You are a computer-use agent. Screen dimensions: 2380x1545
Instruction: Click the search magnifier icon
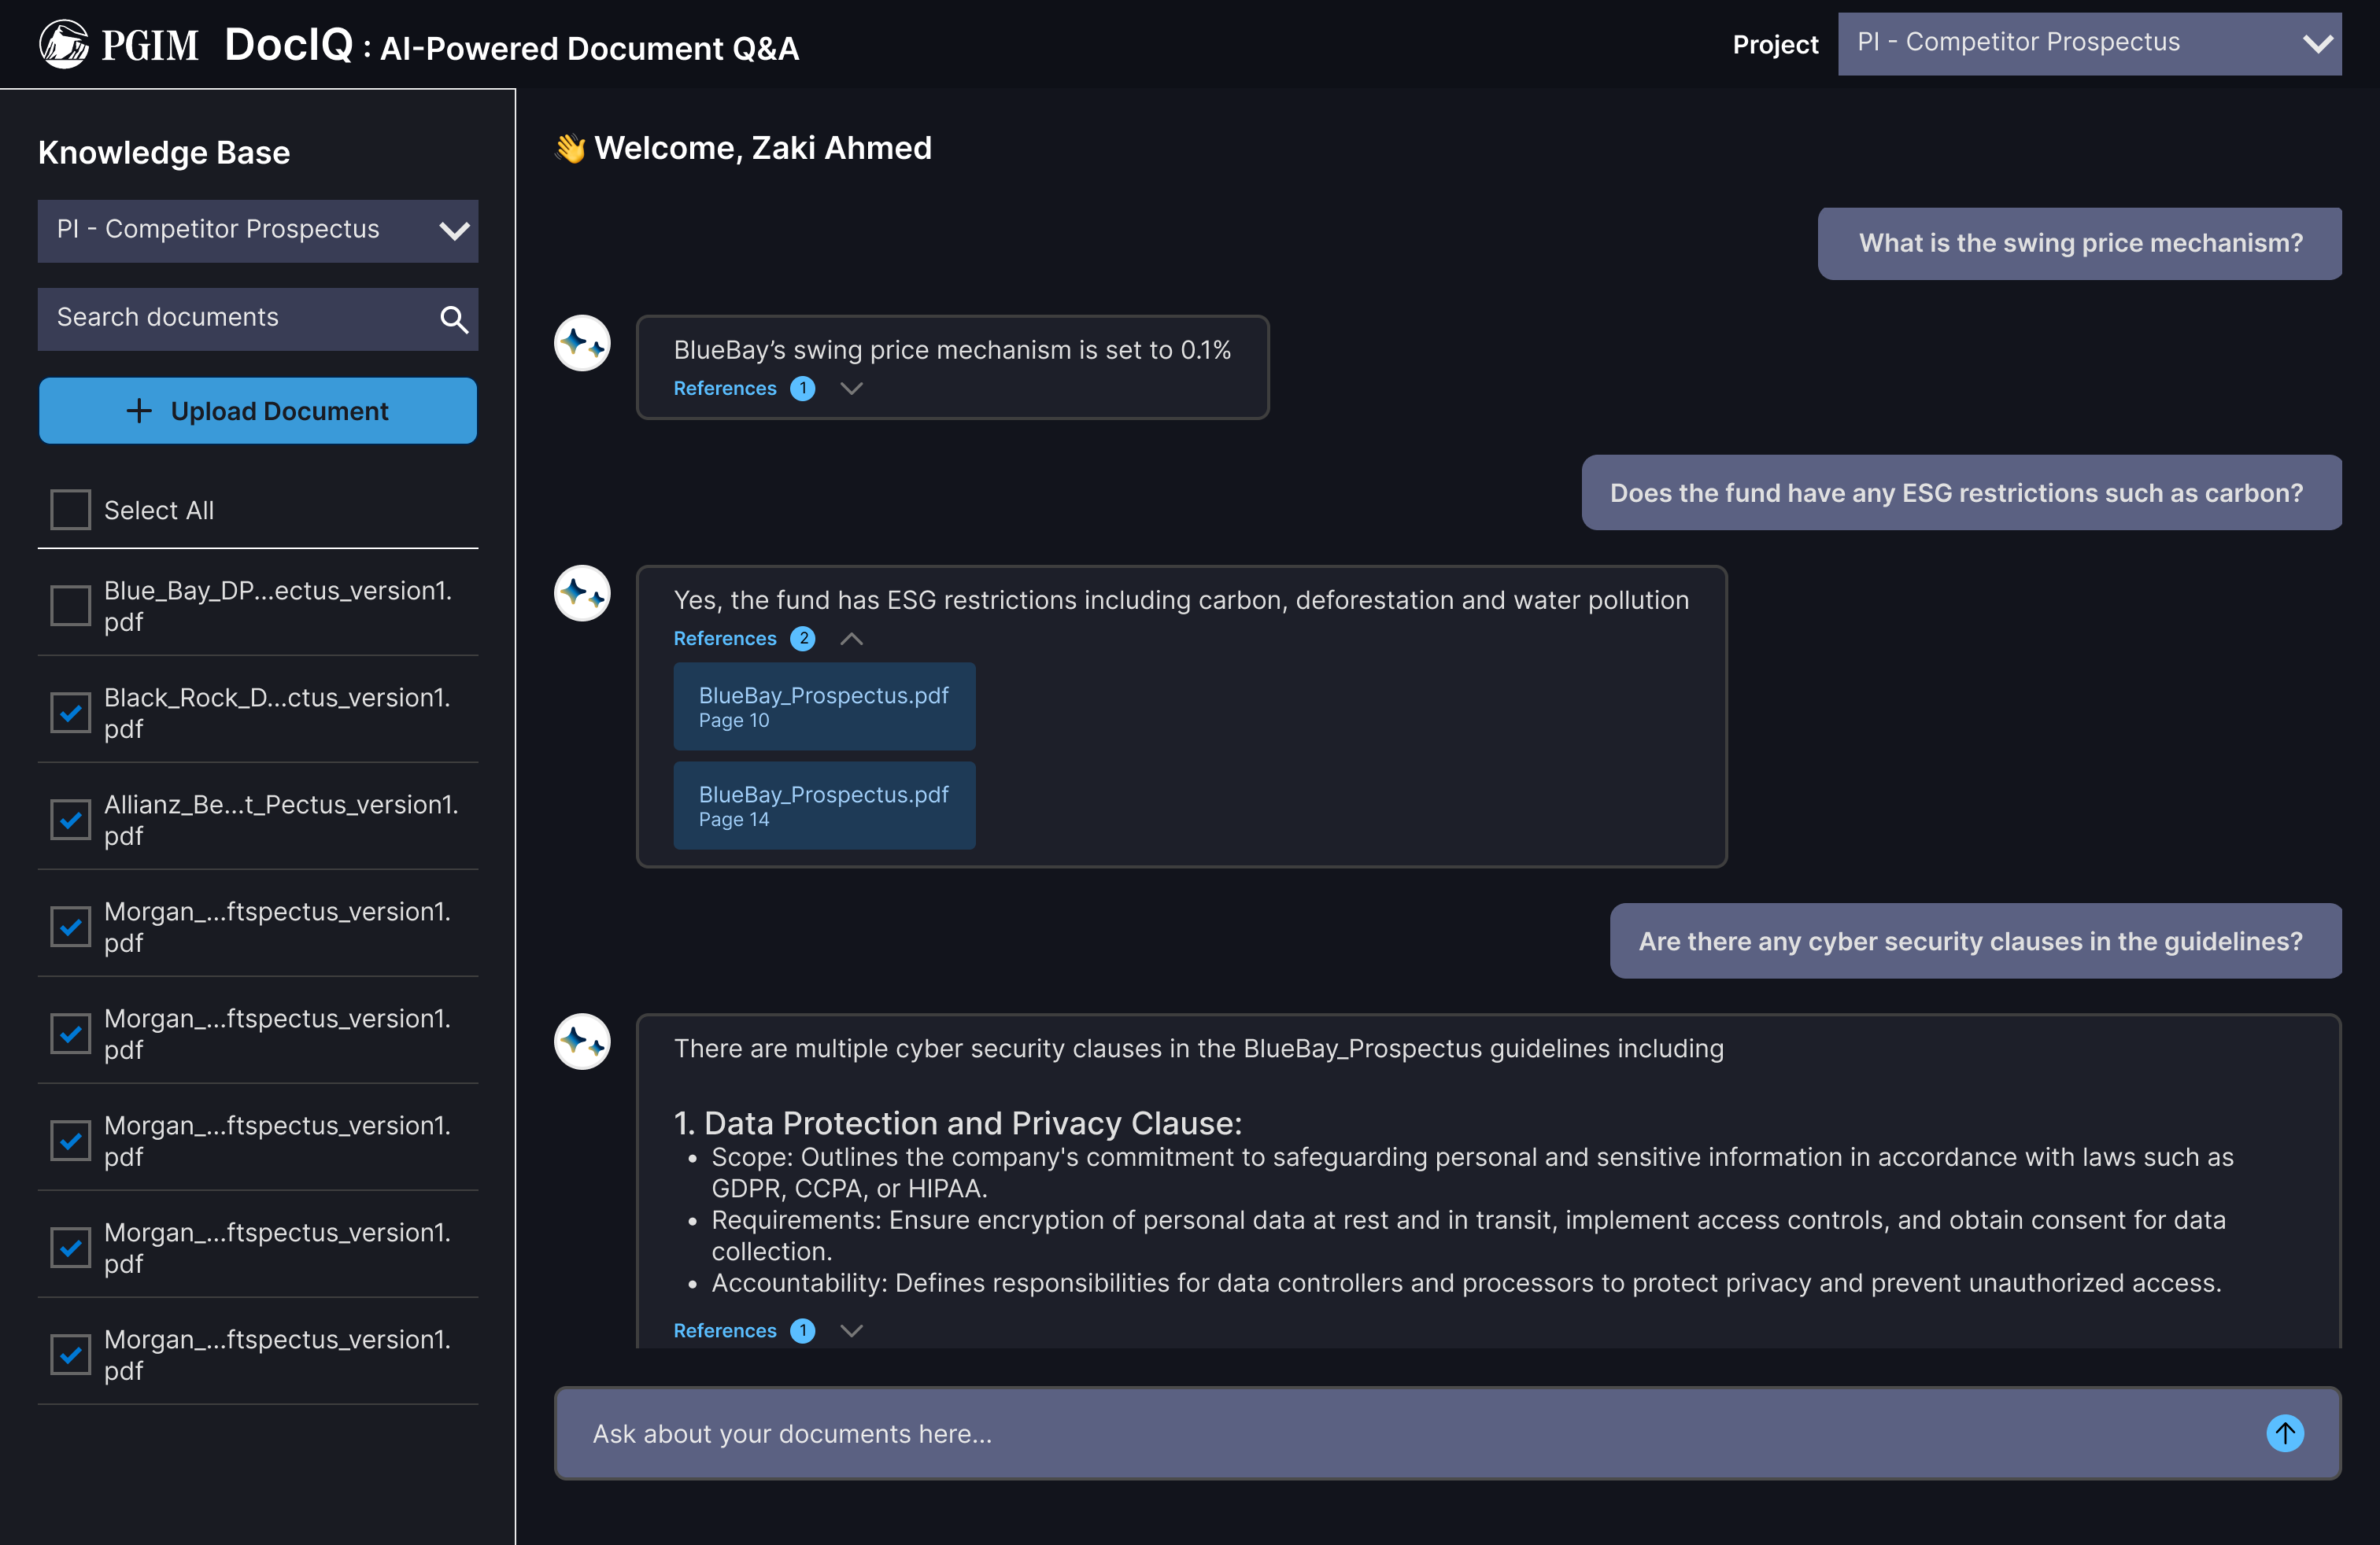point(454,320)
